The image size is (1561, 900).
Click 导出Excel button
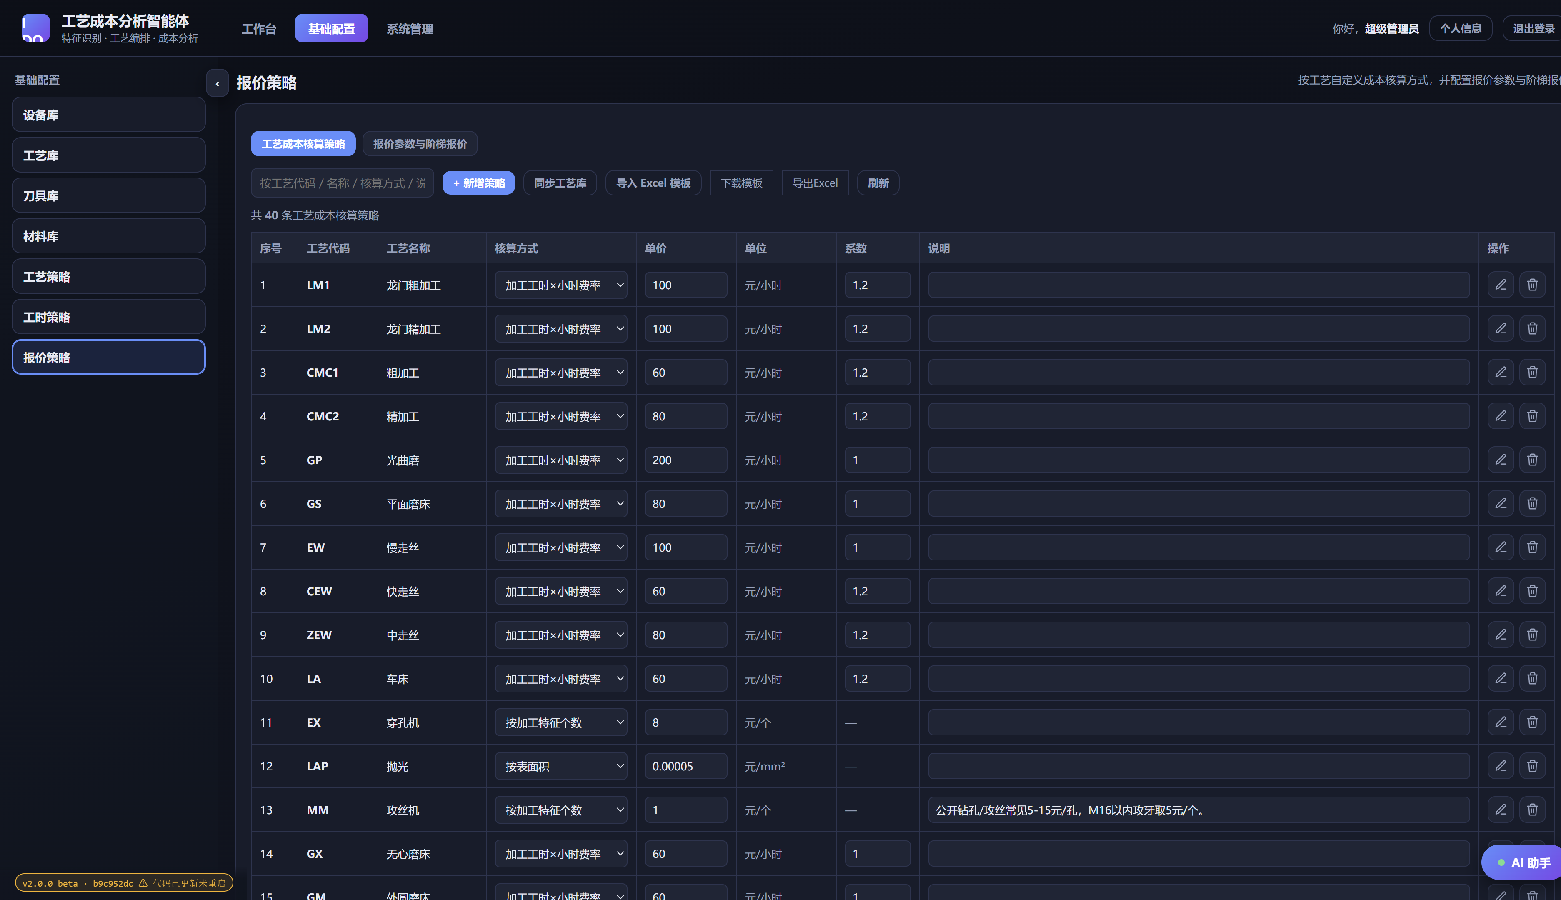pyautogui.click(x=815, y=183)
